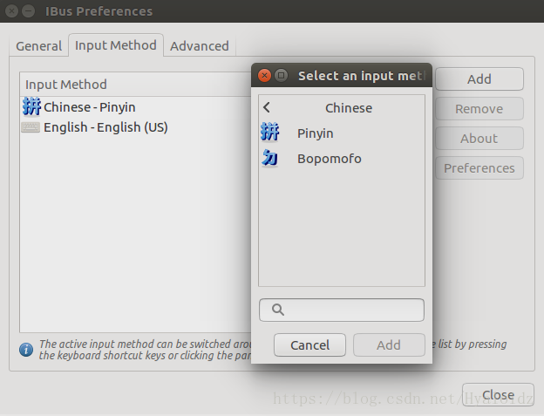Maximize the Select an input method dialog

click(281, 75)
